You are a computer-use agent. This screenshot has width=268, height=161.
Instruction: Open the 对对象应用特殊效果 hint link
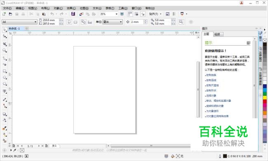(x=217, y=116)
